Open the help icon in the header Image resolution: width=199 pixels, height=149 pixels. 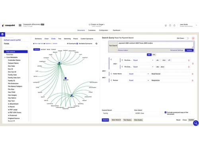coord(170,25)
